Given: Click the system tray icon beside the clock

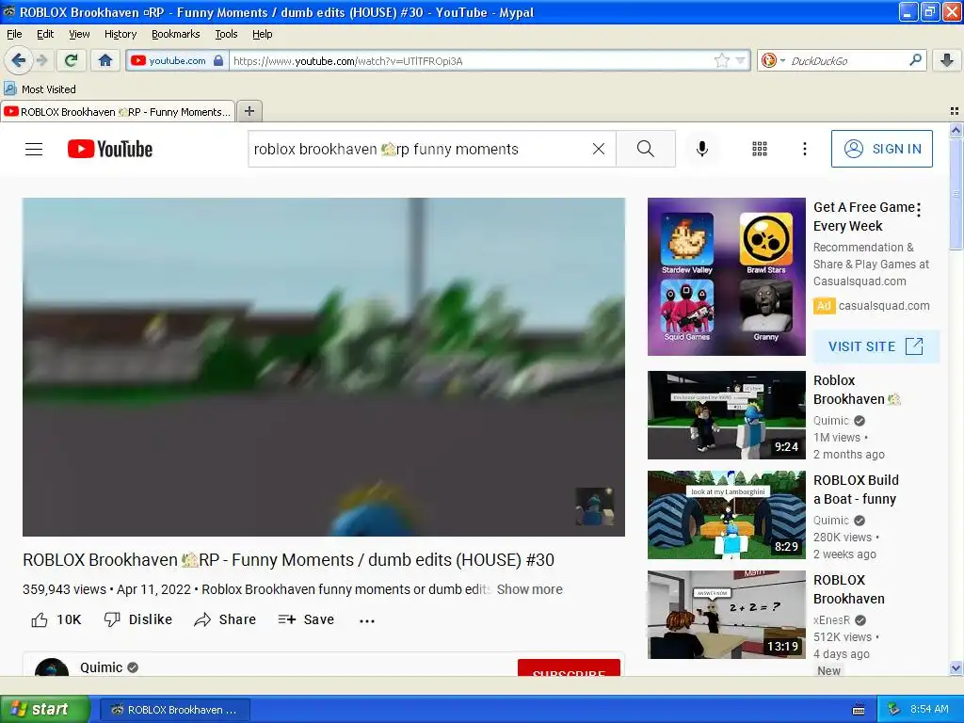Looking at the screenshot, I should point(894,710).
